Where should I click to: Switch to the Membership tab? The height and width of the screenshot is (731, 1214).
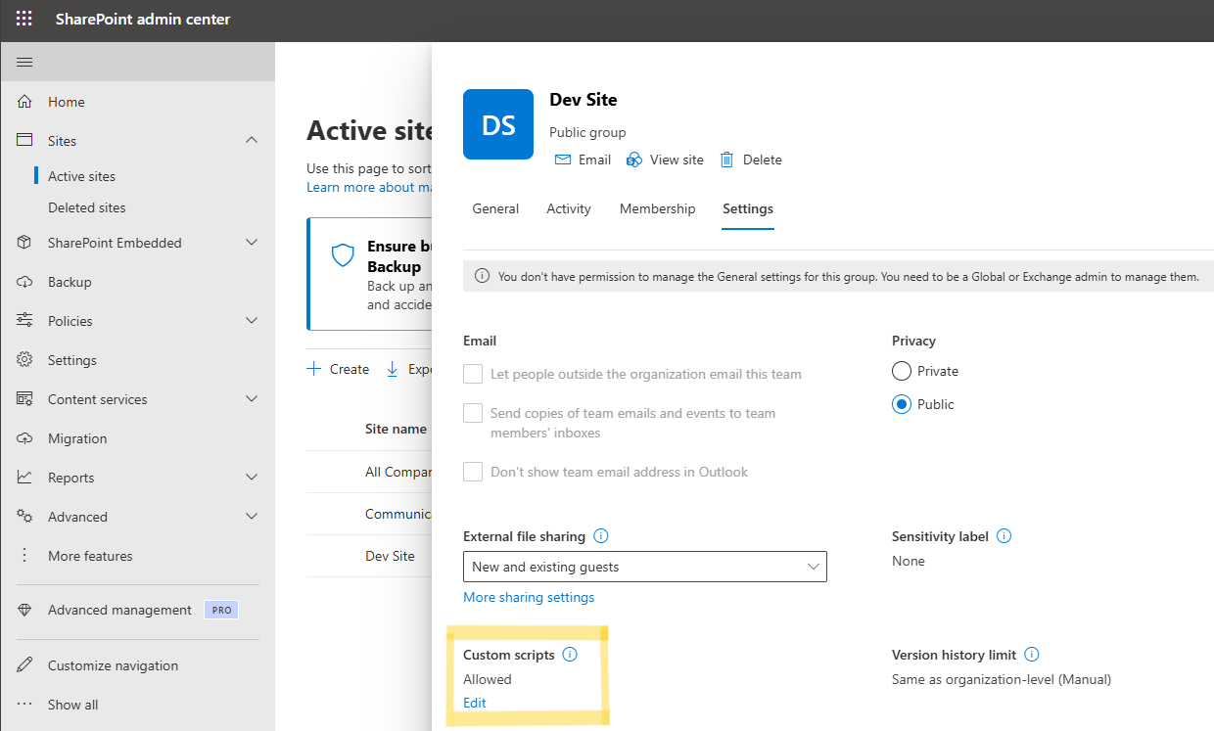click(x=658, y=208)
